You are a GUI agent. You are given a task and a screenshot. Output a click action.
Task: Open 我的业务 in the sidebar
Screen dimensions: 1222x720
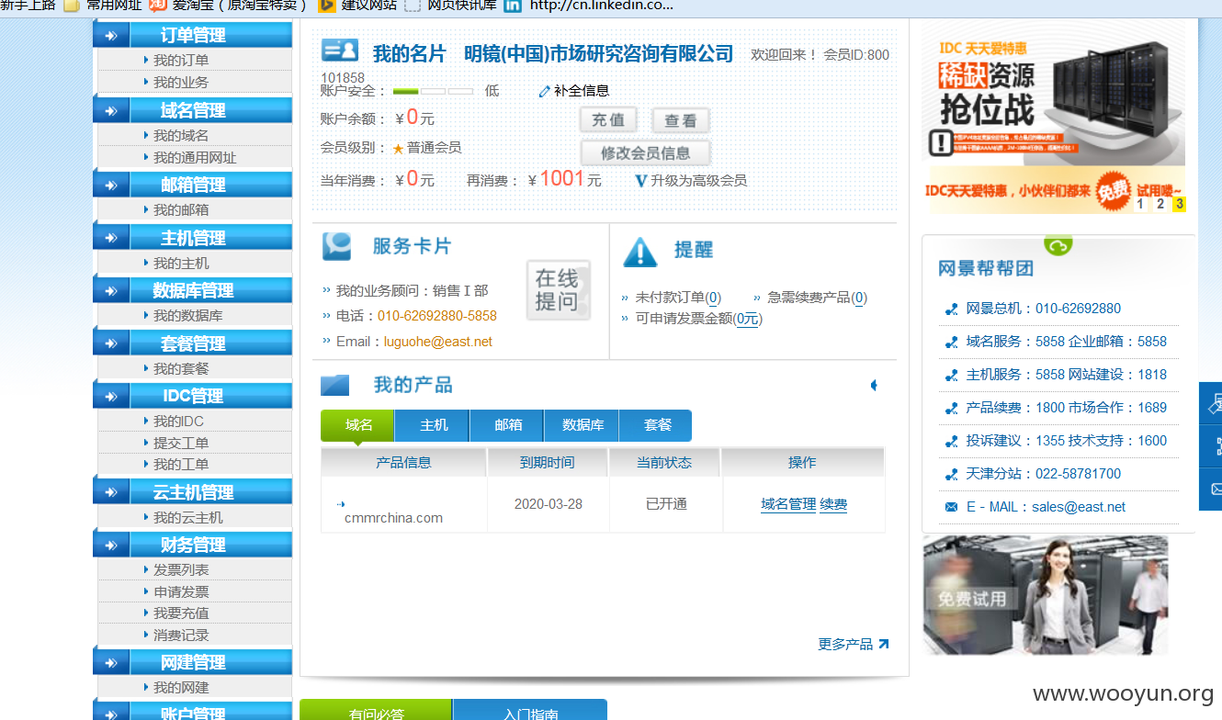pos(181,83)
